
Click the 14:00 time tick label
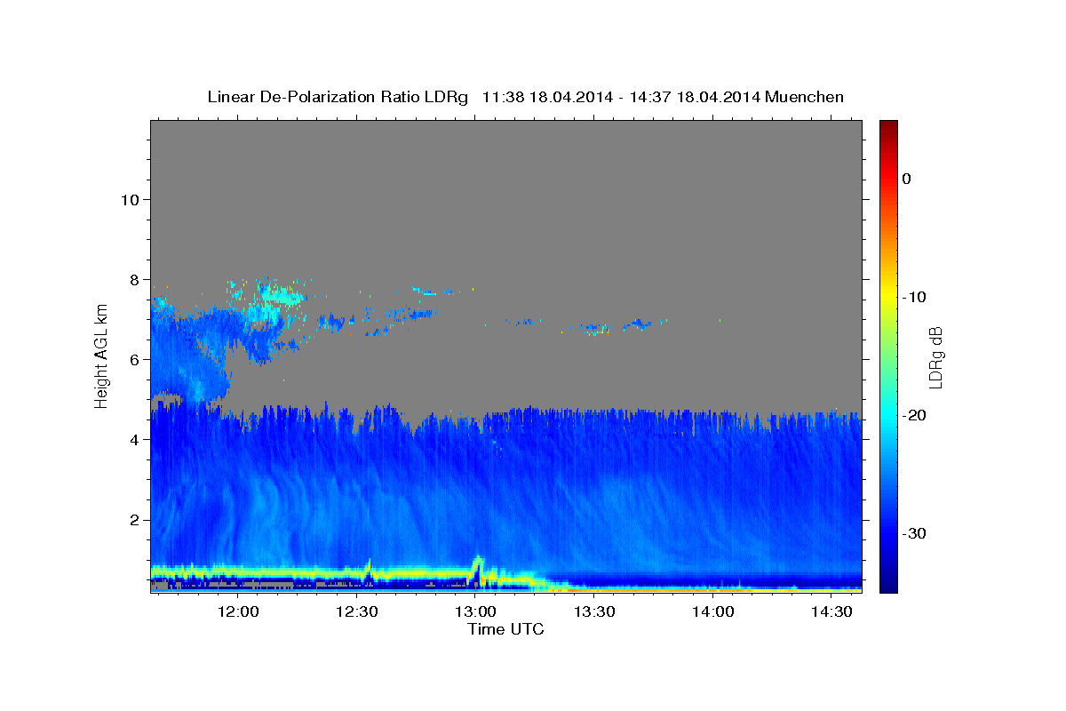[712, 611]
